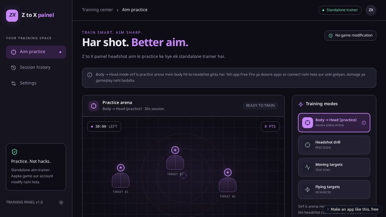
Task: Click the breadcrumb chevron separator
Action: pyautogui.click(x=118, y=10)
